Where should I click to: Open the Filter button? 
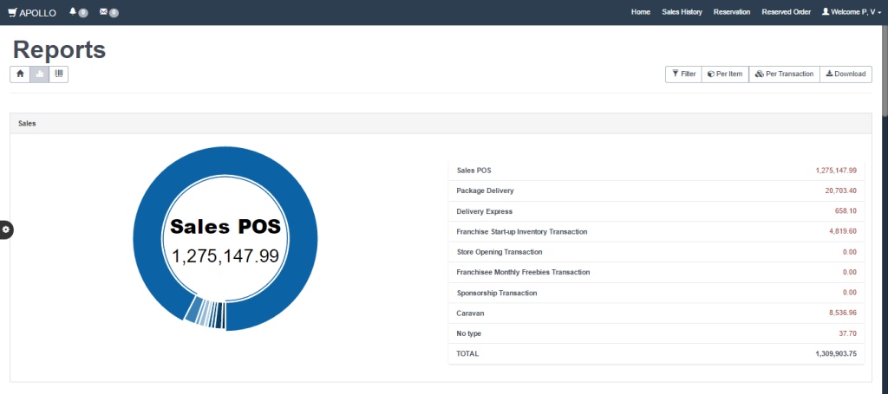click(x=683, y=74)
